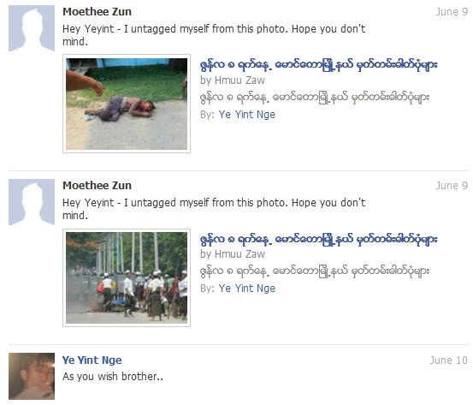This screenshot has width=473, height=405.
Task: Click first 'Ye Yint Nge' By-line link
Action: pos(246,115)
